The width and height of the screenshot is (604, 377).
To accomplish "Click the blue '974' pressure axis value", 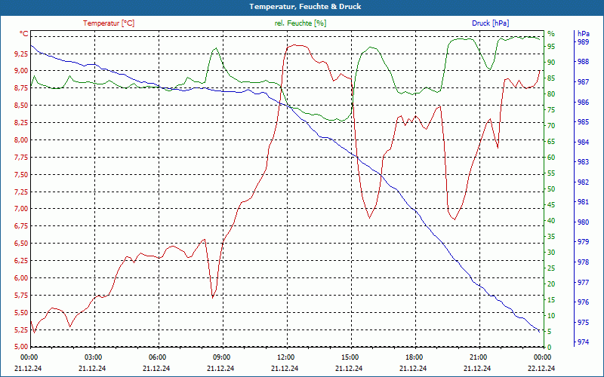I will tap(583, 342).
